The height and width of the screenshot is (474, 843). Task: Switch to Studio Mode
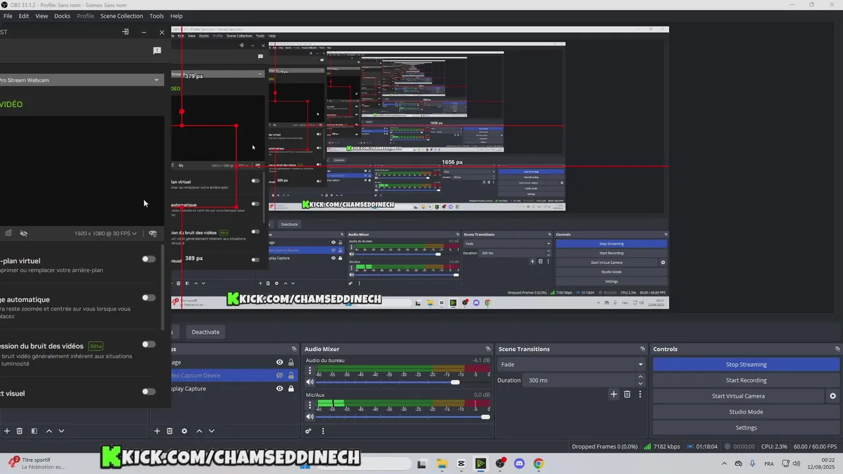[x=746, y=412]
